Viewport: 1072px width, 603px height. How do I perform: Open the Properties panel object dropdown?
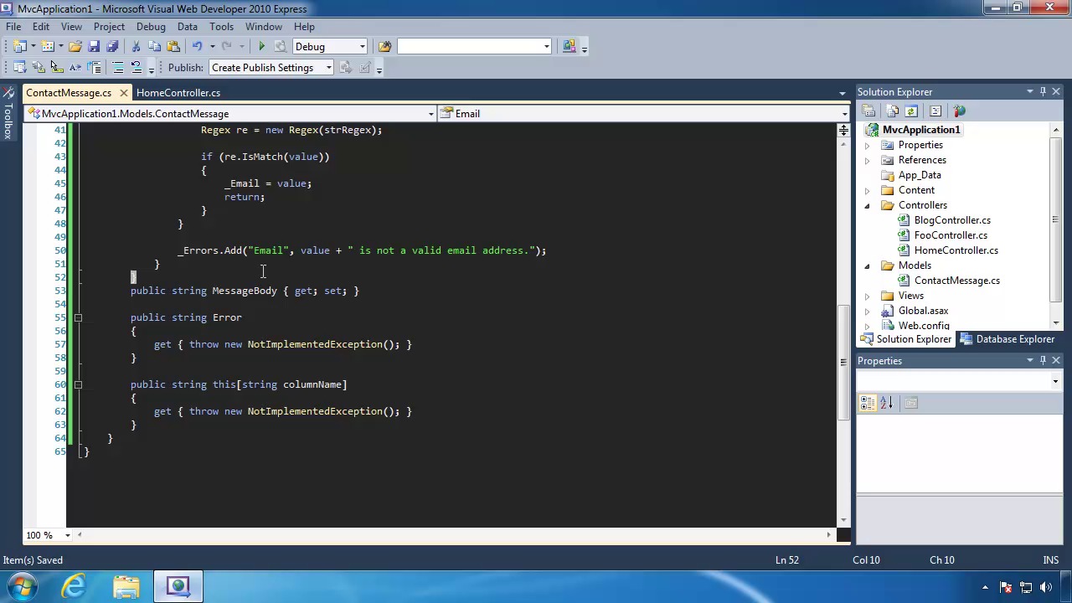[x=1055, y=382]
